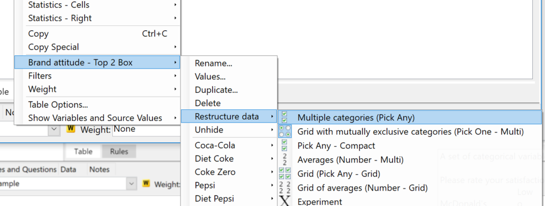The width and height of the screenshot is (545, 206).
Task: Click the Experiment X icon
Action: (285, 201)
